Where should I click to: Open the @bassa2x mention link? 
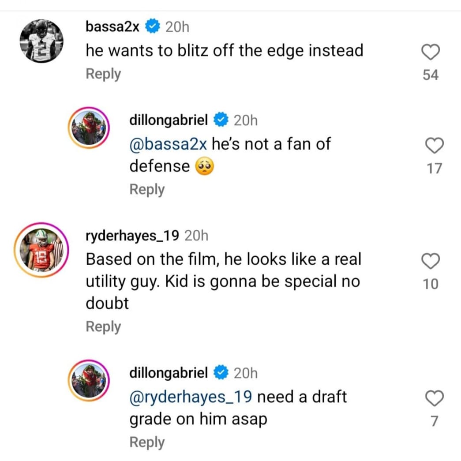(x=168, y=144)
